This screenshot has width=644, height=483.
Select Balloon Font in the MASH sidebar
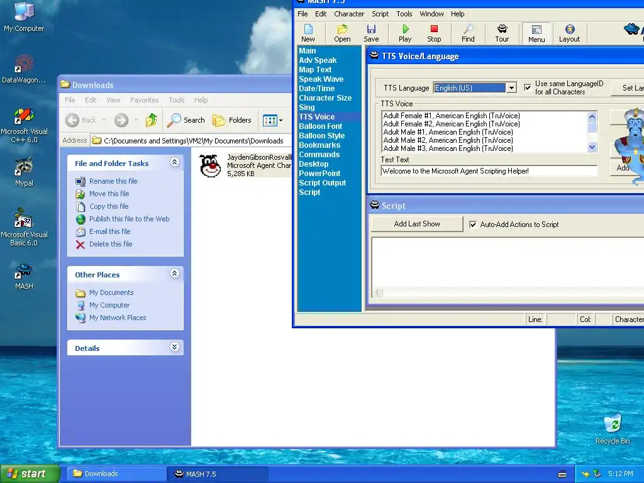(320, 126)
